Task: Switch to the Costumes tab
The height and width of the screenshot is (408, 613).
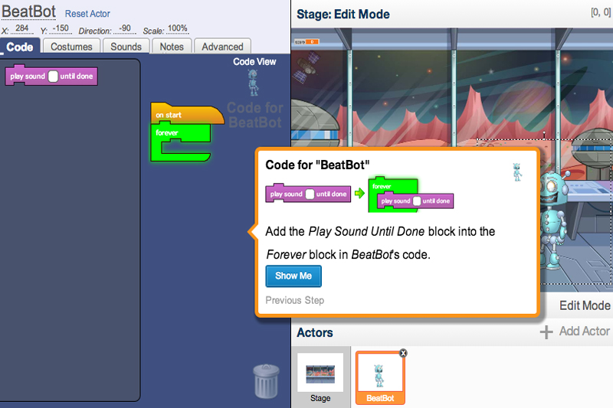Action: point(71,47)
